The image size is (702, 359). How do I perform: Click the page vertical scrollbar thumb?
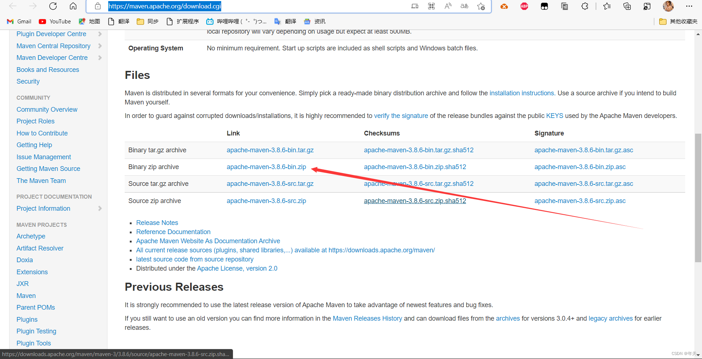click(x=698, y=198)
